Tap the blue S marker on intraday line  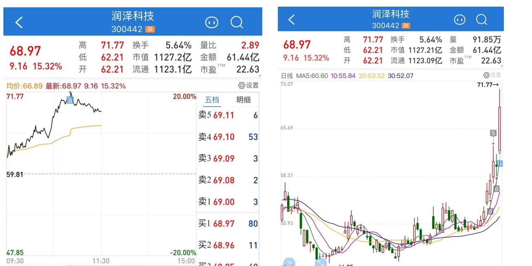[70, 100]
